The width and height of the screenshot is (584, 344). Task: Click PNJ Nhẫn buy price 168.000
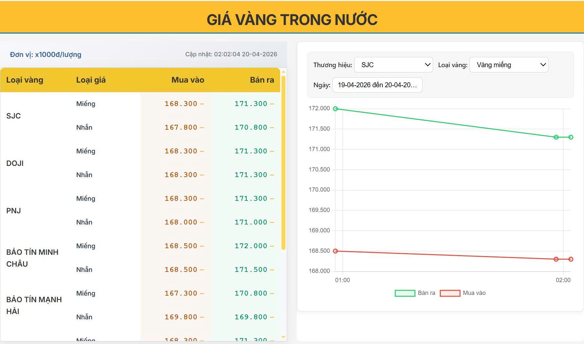[181, 222]
